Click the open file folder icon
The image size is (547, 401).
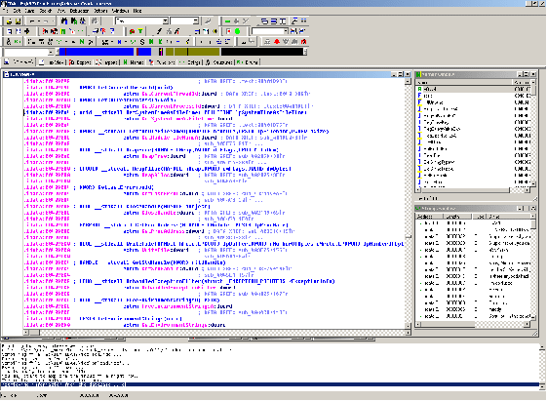point(9,21)
